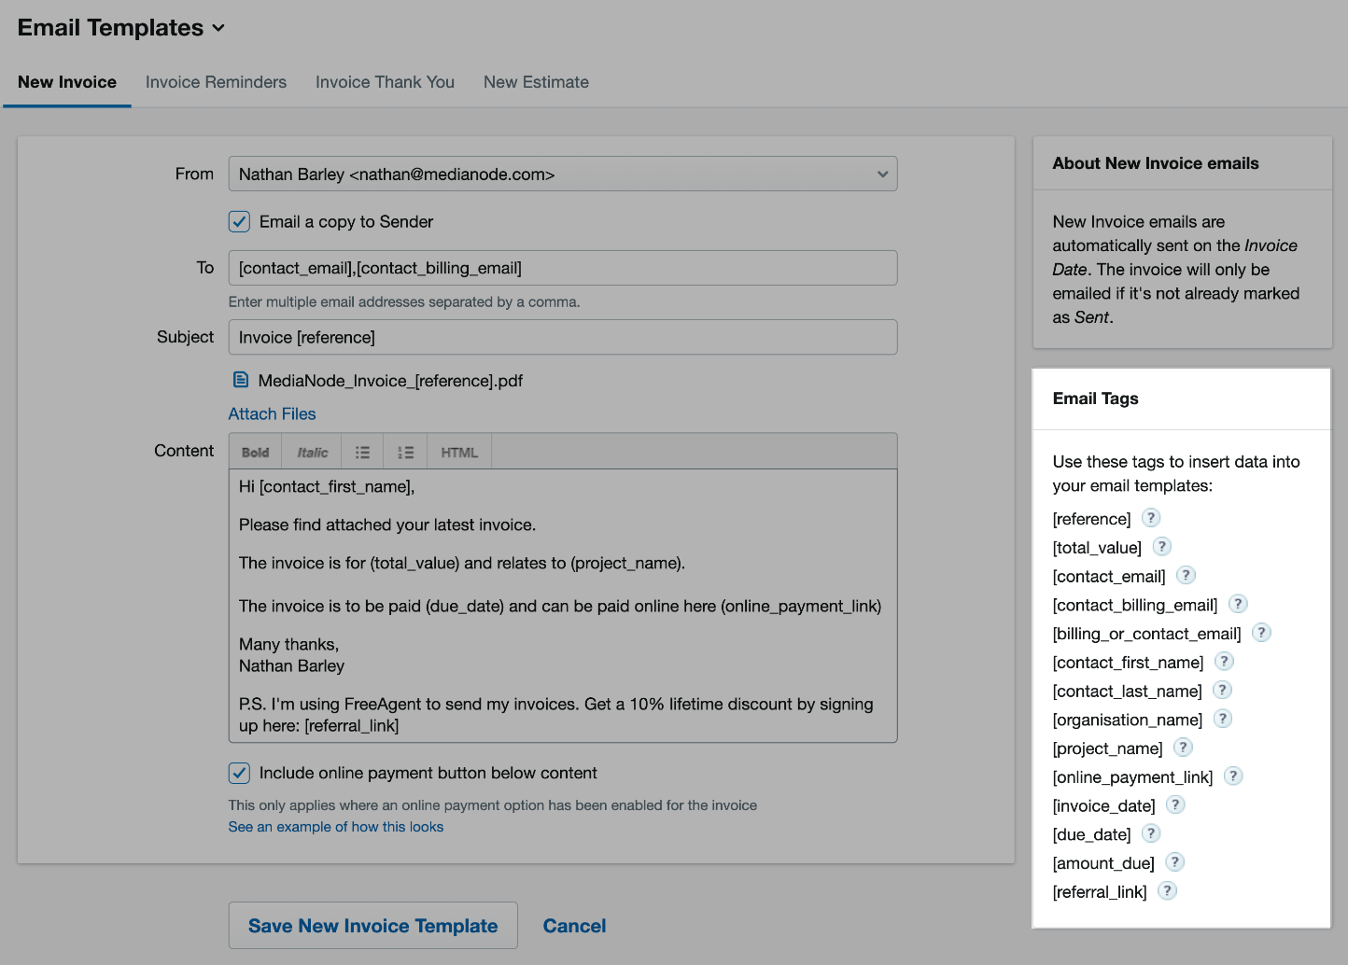The height and width of the screenshot is (965, 1348).
Task: Open help for the [referral_link] tag
Action: click(1166, 890)
